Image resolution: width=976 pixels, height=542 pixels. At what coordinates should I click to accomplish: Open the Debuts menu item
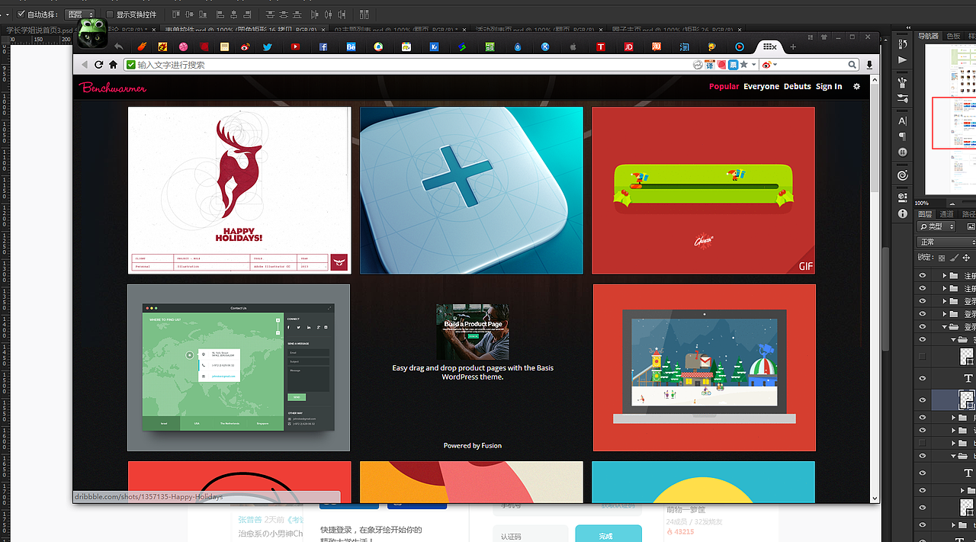(x=798, y=86)
